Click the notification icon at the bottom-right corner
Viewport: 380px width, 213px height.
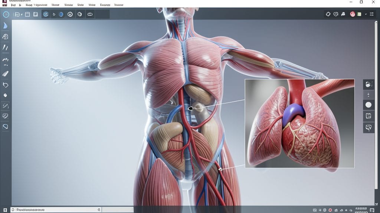point(372,210)
